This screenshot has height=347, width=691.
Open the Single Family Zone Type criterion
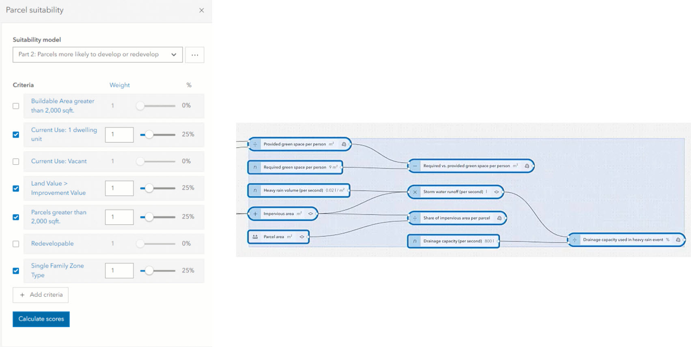point(58,270)
